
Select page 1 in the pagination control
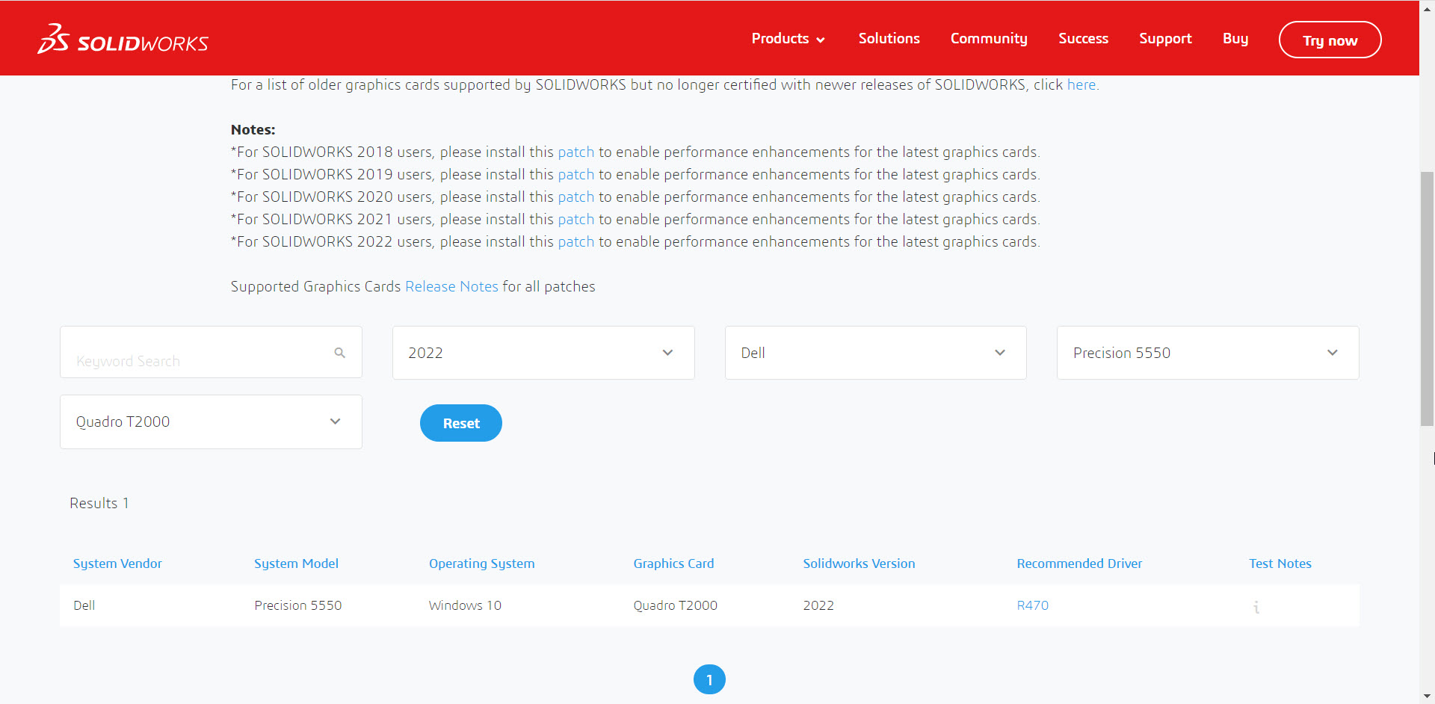[709, 679]
